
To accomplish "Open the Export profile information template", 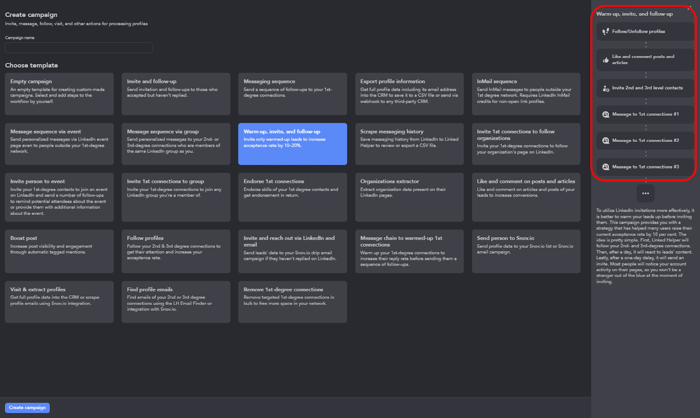I will [x=409, y=94].
